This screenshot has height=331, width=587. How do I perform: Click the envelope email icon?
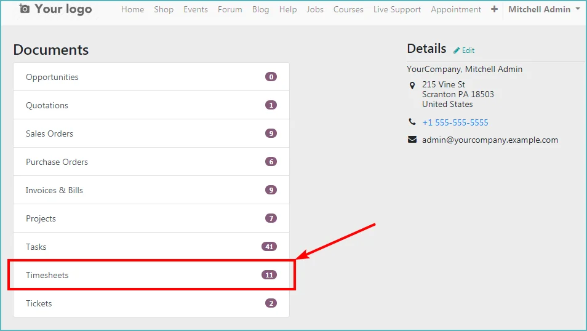click(x=412, y=140)
